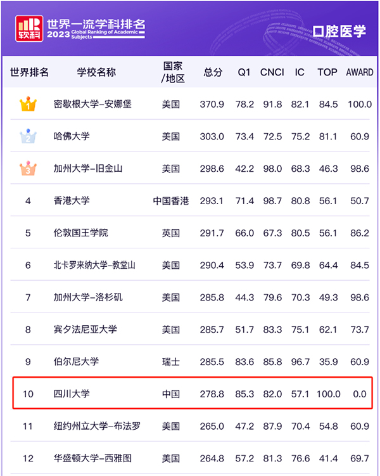The image size is (380, 476).
Task: Click the 口腔医学 subject title
Action: 339,32
